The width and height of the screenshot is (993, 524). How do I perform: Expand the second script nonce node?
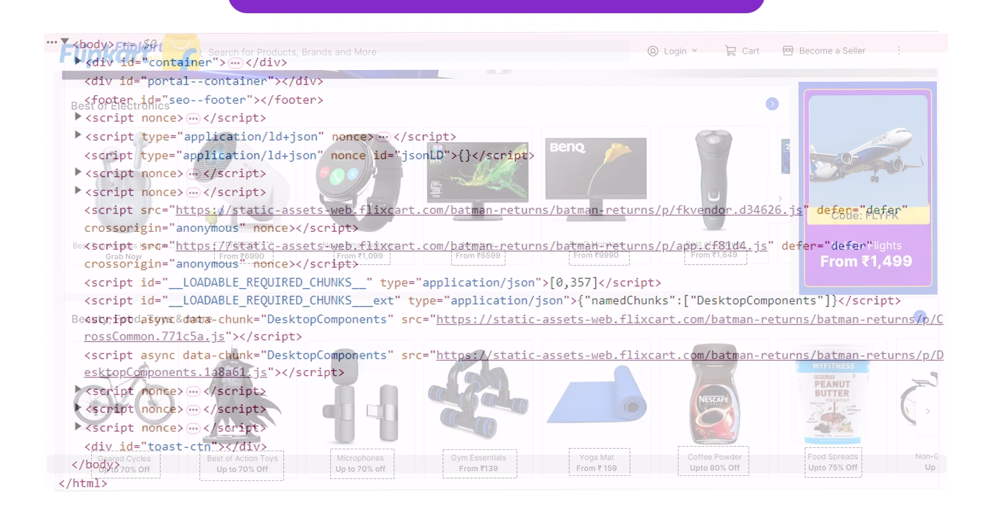pyautogui.click(x=78, y=172)
